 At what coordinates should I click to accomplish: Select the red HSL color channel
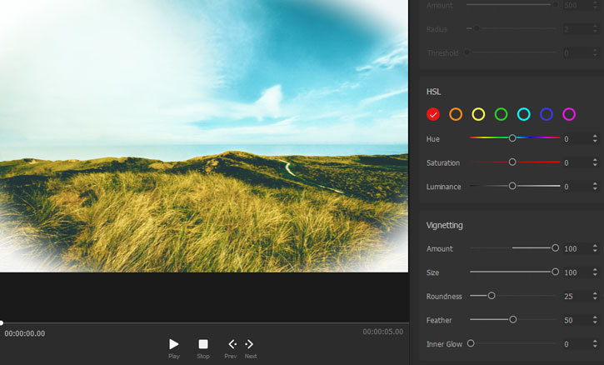coord(432,114)
